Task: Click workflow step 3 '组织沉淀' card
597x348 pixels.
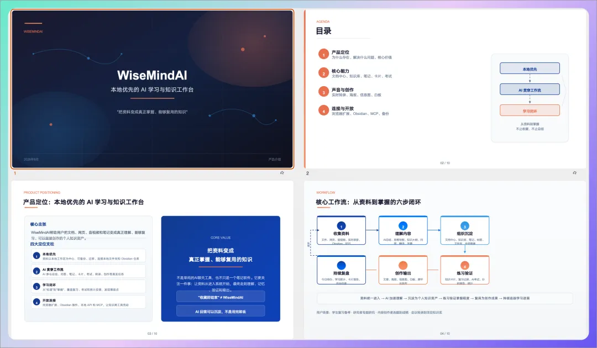Action: pos(464,230)
